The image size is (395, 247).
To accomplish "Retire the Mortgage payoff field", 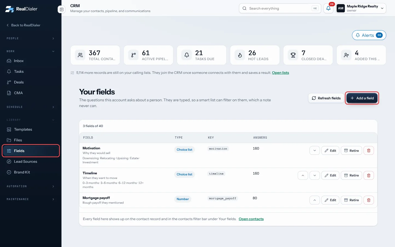I will (x=351, y=200).
